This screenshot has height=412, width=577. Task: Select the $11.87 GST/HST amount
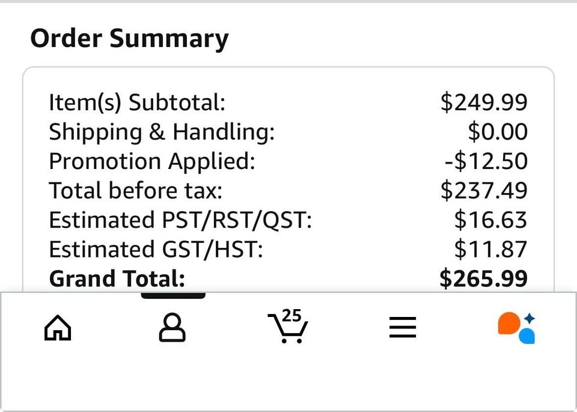tap(490, 249)
